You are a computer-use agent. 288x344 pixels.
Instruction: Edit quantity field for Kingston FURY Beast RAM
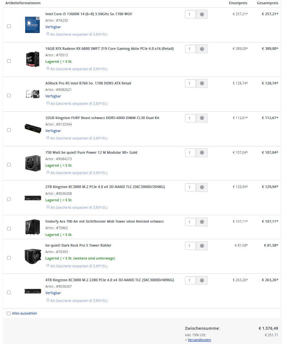click(x=190, y=118)
